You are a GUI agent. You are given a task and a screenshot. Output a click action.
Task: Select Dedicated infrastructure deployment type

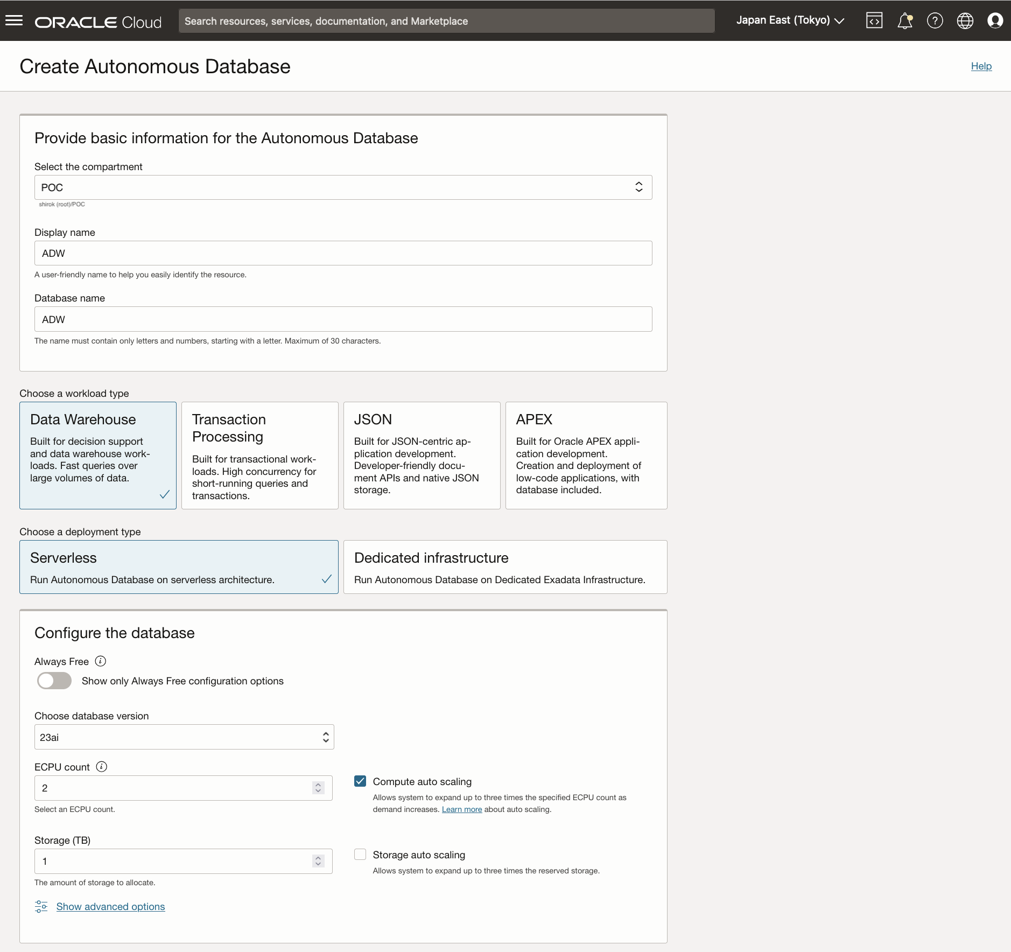(505, 567)
